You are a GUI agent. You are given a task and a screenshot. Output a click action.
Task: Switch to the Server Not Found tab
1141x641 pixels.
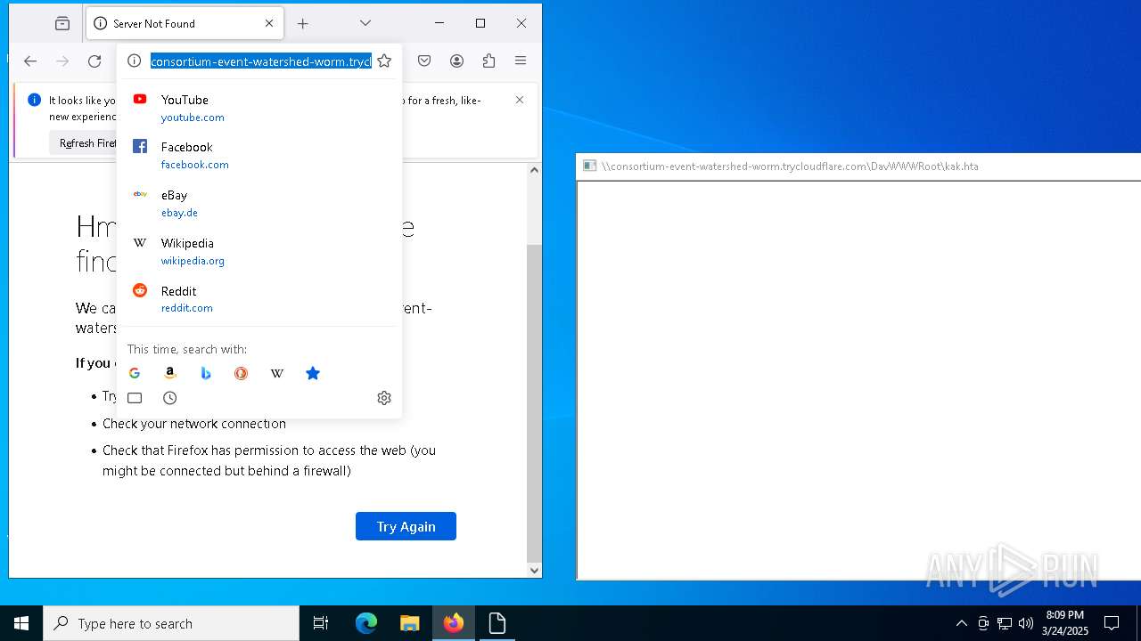click(185, 24)
